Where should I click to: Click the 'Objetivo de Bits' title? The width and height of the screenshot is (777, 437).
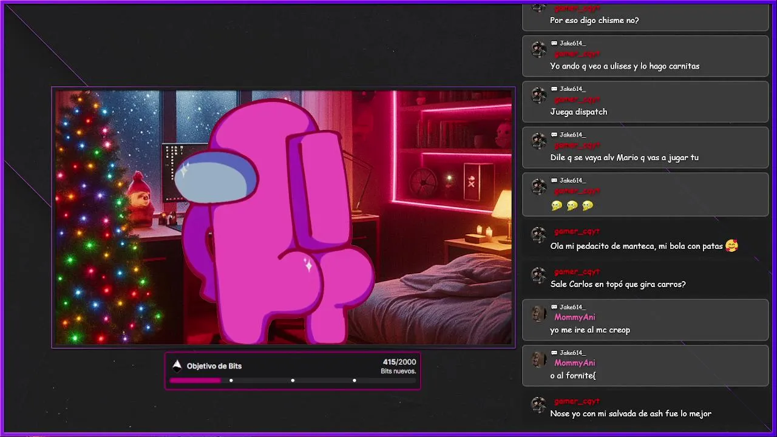(x=214, y=366)
